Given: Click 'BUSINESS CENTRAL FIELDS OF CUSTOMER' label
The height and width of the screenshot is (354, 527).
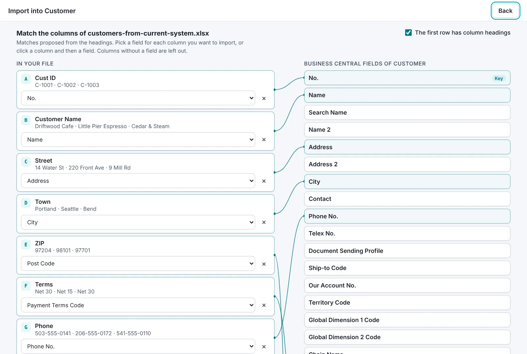Looking at the screenshot, I should pyautogui.click(x=365, y=64).
